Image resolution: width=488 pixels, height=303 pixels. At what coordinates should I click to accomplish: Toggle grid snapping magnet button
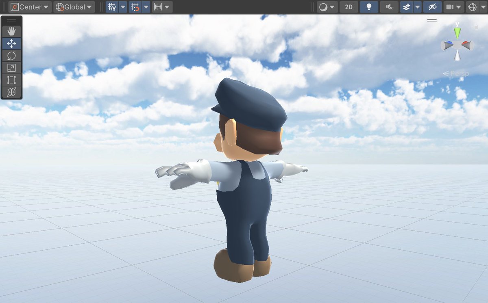[135, 7]
